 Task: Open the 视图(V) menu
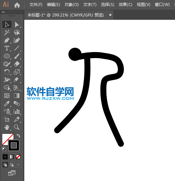[x=143, y=5]
